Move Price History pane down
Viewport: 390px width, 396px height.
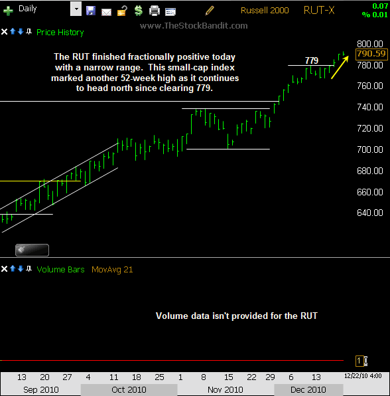21,31
